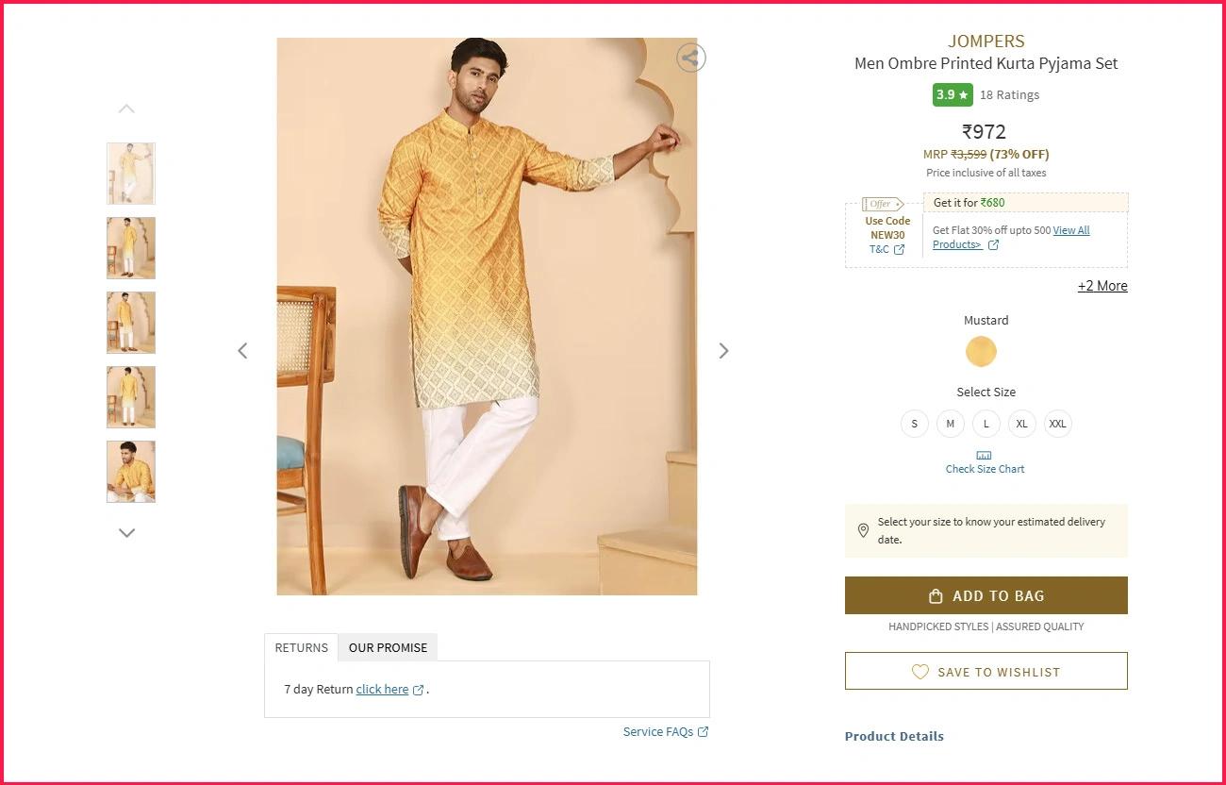This screenshot has height=785, width=1226.
Task: Go to the previous product image arrow
Action: 242,351
